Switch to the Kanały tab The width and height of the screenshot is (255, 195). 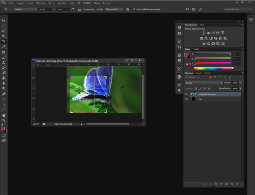point(198,73)
